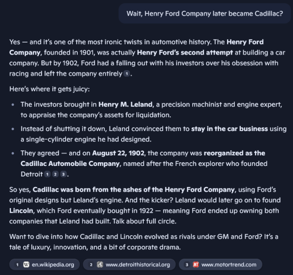Screen dimensions: 293x275
Task: Open citation badge 3 next to Detroit
Action: pos(63,174)
